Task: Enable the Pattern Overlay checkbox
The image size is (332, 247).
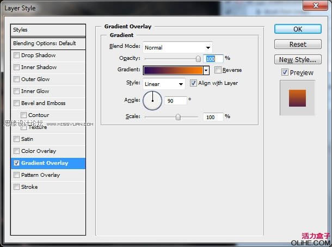Action: pos(16,175)
